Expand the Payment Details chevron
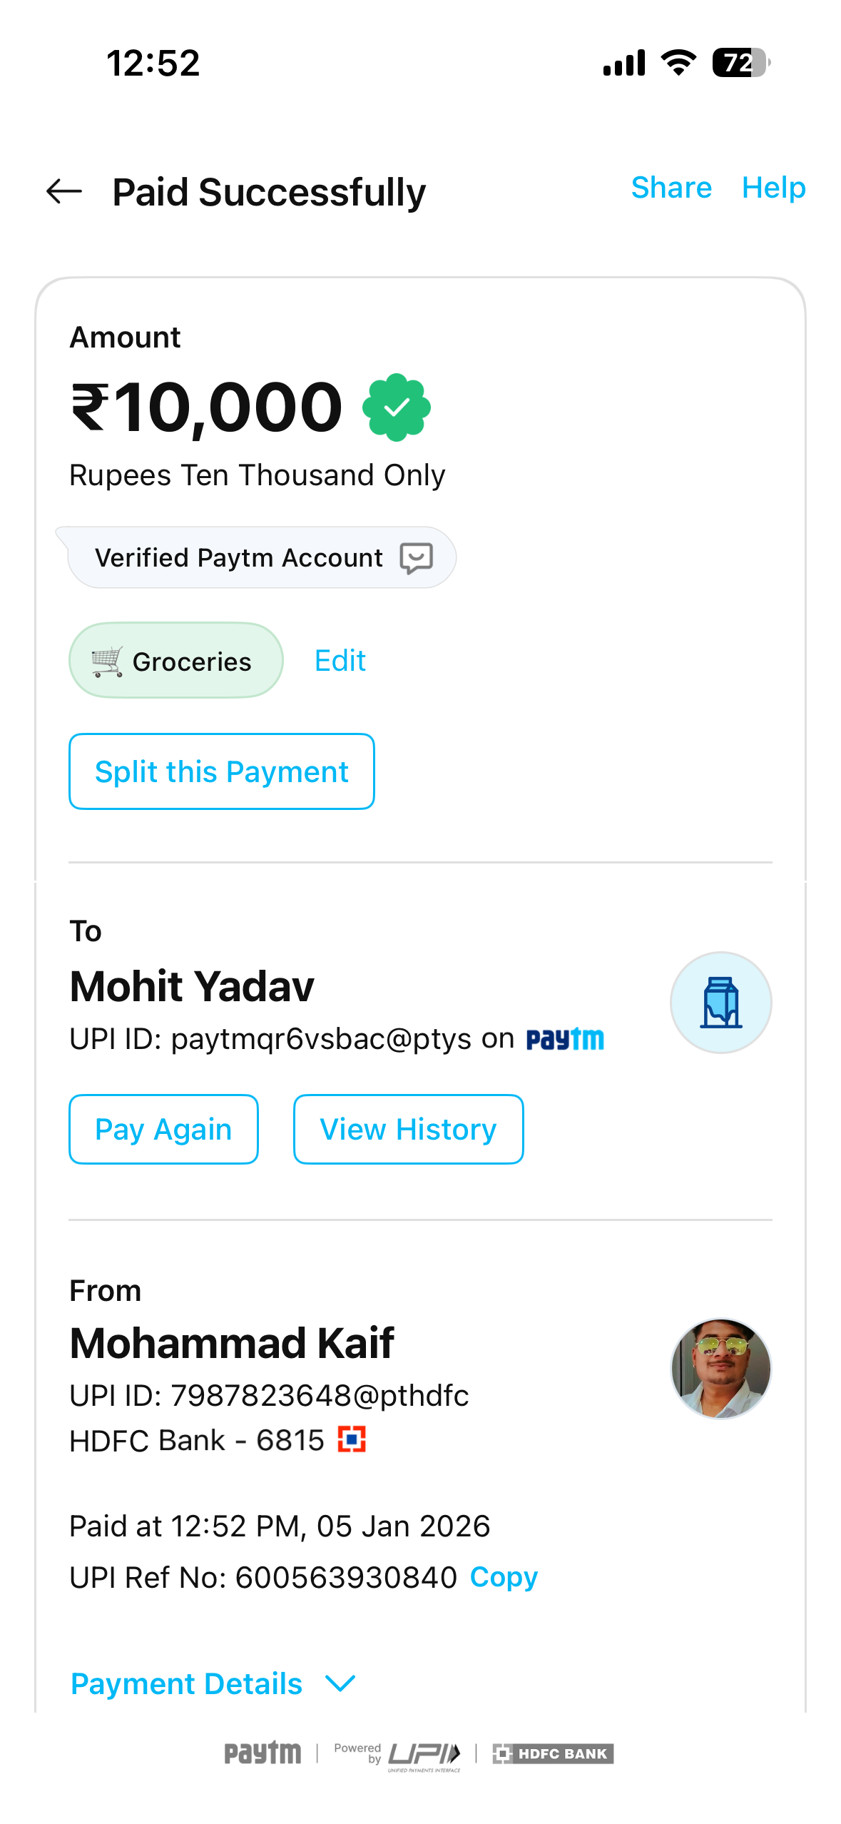Viewport: 841px width, 1824px height. tap(340, 1683)
